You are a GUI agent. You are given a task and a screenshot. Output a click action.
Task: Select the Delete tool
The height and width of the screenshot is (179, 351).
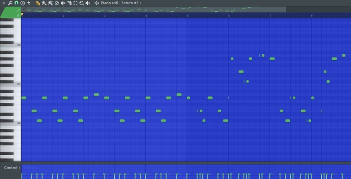[x=57, y=3]
